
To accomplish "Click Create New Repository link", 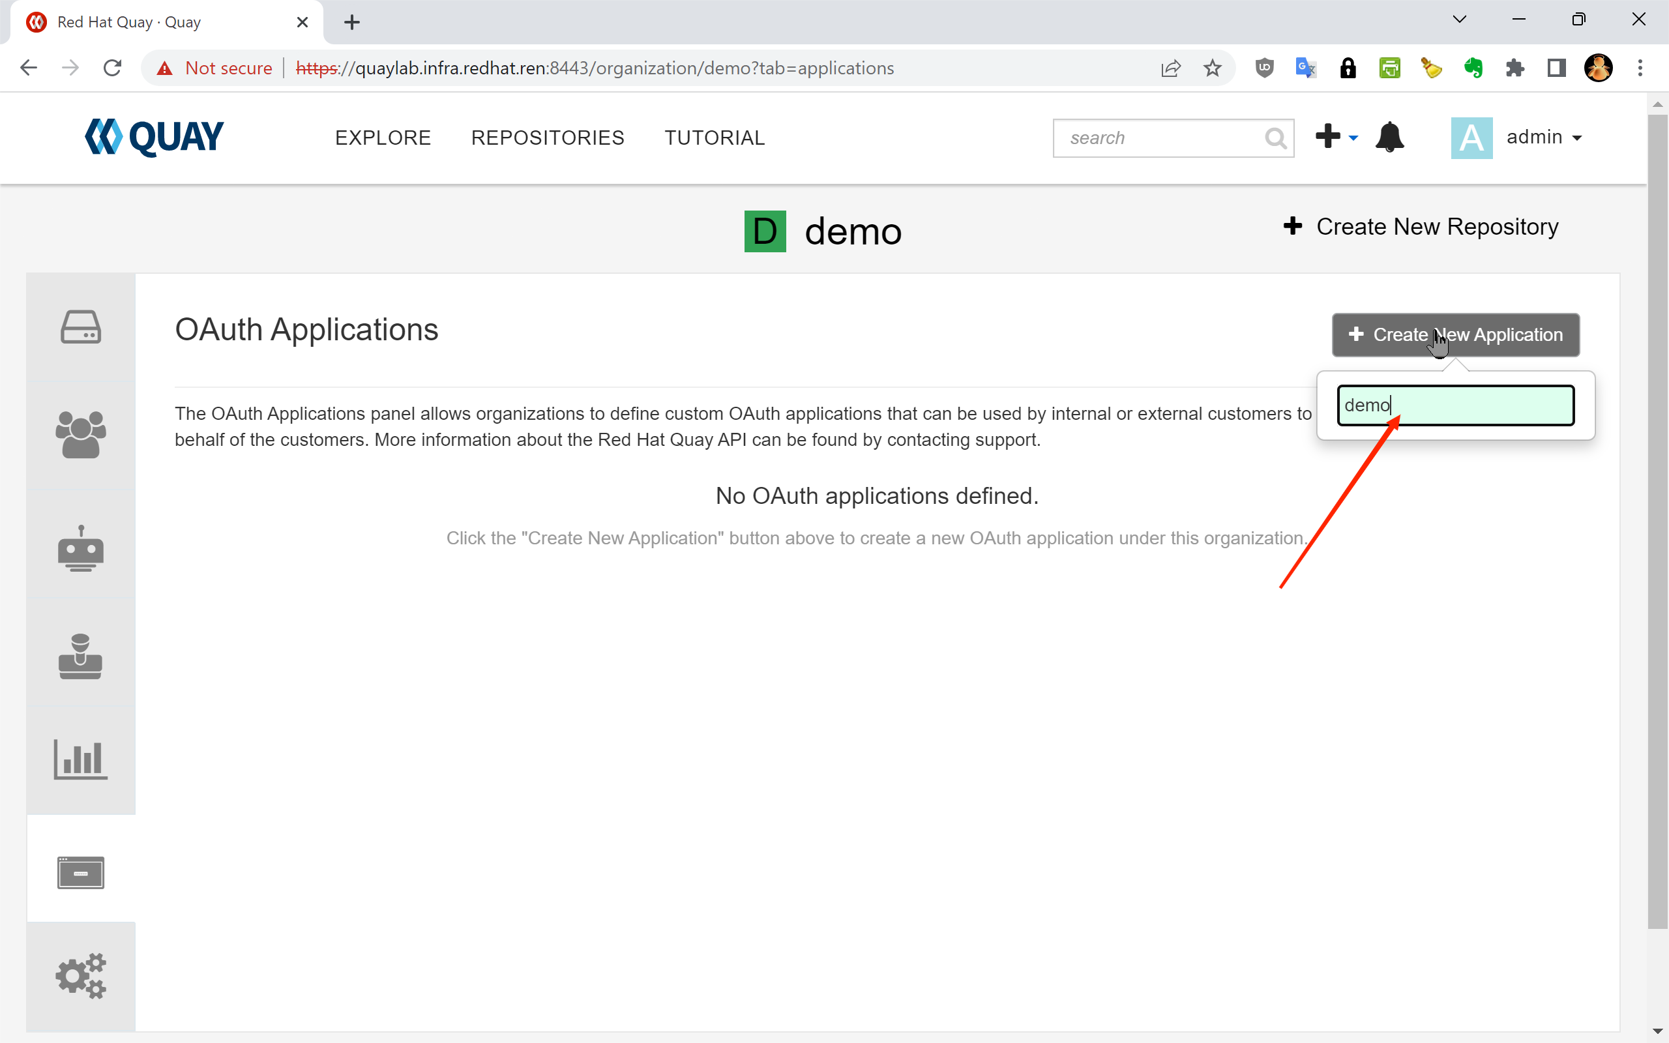I will [1421, 226].
